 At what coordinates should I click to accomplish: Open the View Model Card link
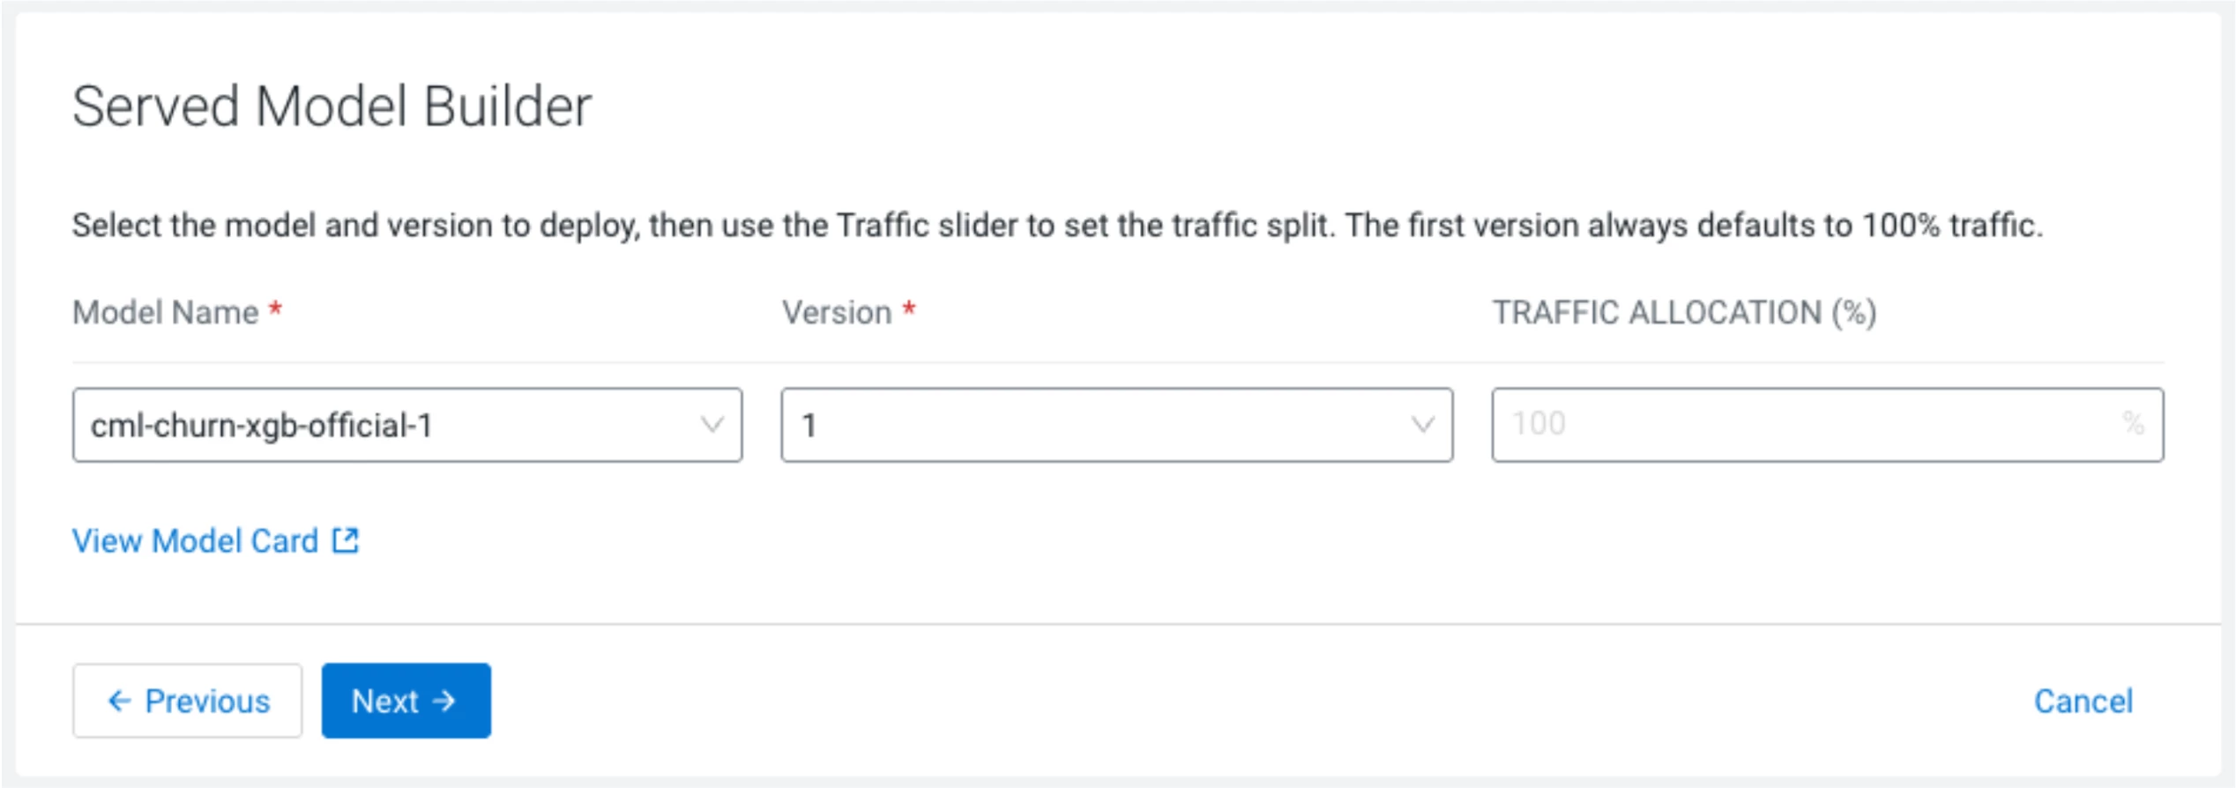pyautogui.click(x=215, y=540)
